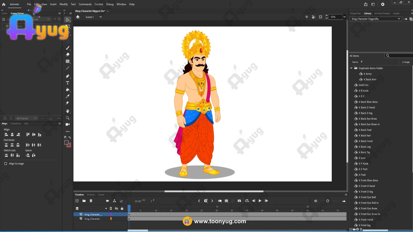This screenshot has width=413, height=232.
Task: Click the timeline zoom slider handle
Action: tap(328, 201)
